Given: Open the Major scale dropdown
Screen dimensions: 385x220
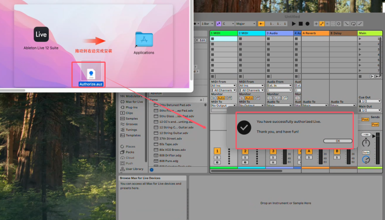Looking at the screenshot, I should point(245,24).
